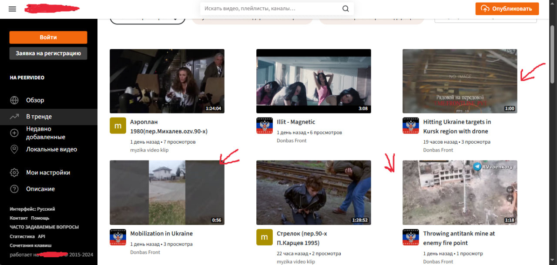Click title Throwing antitank mine at enemy fire point

pyautogui.click(x=459, y=238)
